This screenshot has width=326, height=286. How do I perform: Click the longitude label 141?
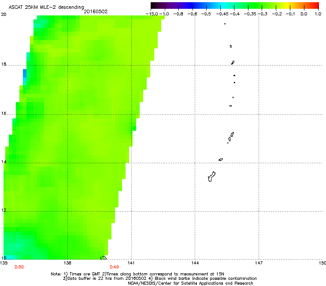pyautogui.click(x=131, y=263)
